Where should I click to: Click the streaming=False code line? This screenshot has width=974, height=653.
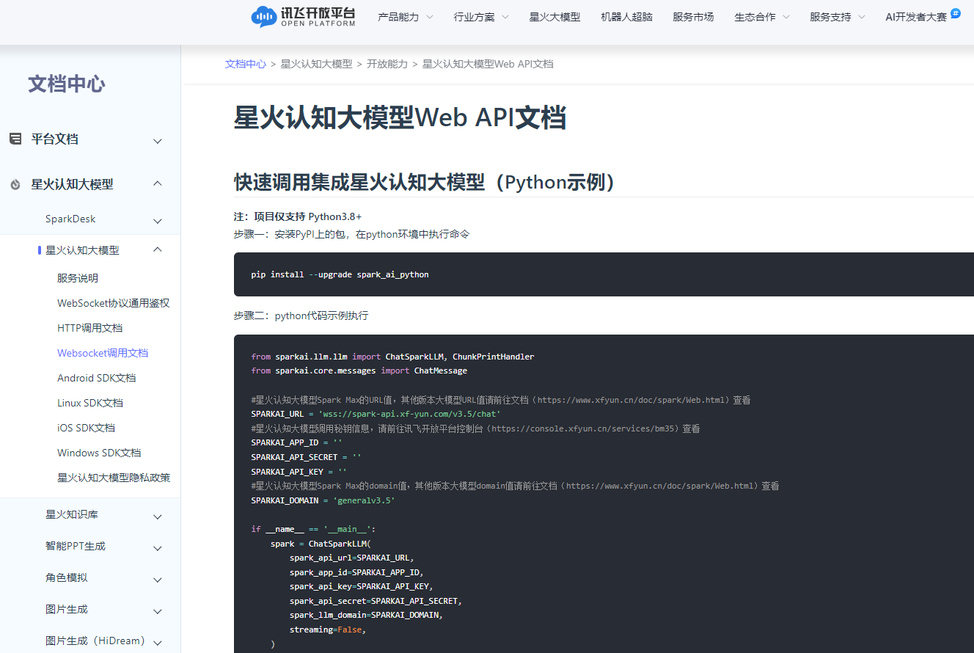327,630
